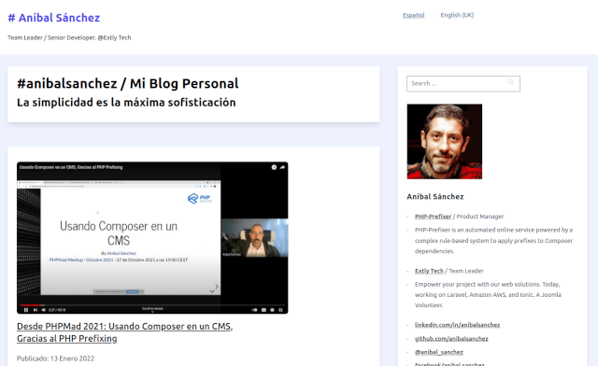Open Desde PHPMad 2021 article title
The image size is (598, 366).
pyautogui.click(x=124, y=332)
